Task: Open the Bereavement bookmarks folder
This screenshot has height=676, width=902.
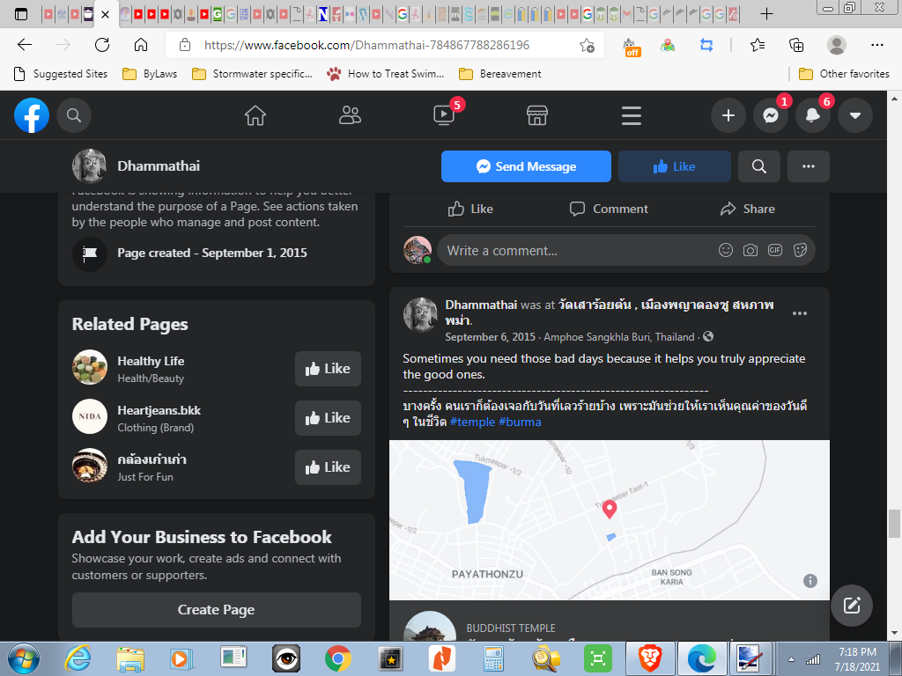Action: pos(500,74)
